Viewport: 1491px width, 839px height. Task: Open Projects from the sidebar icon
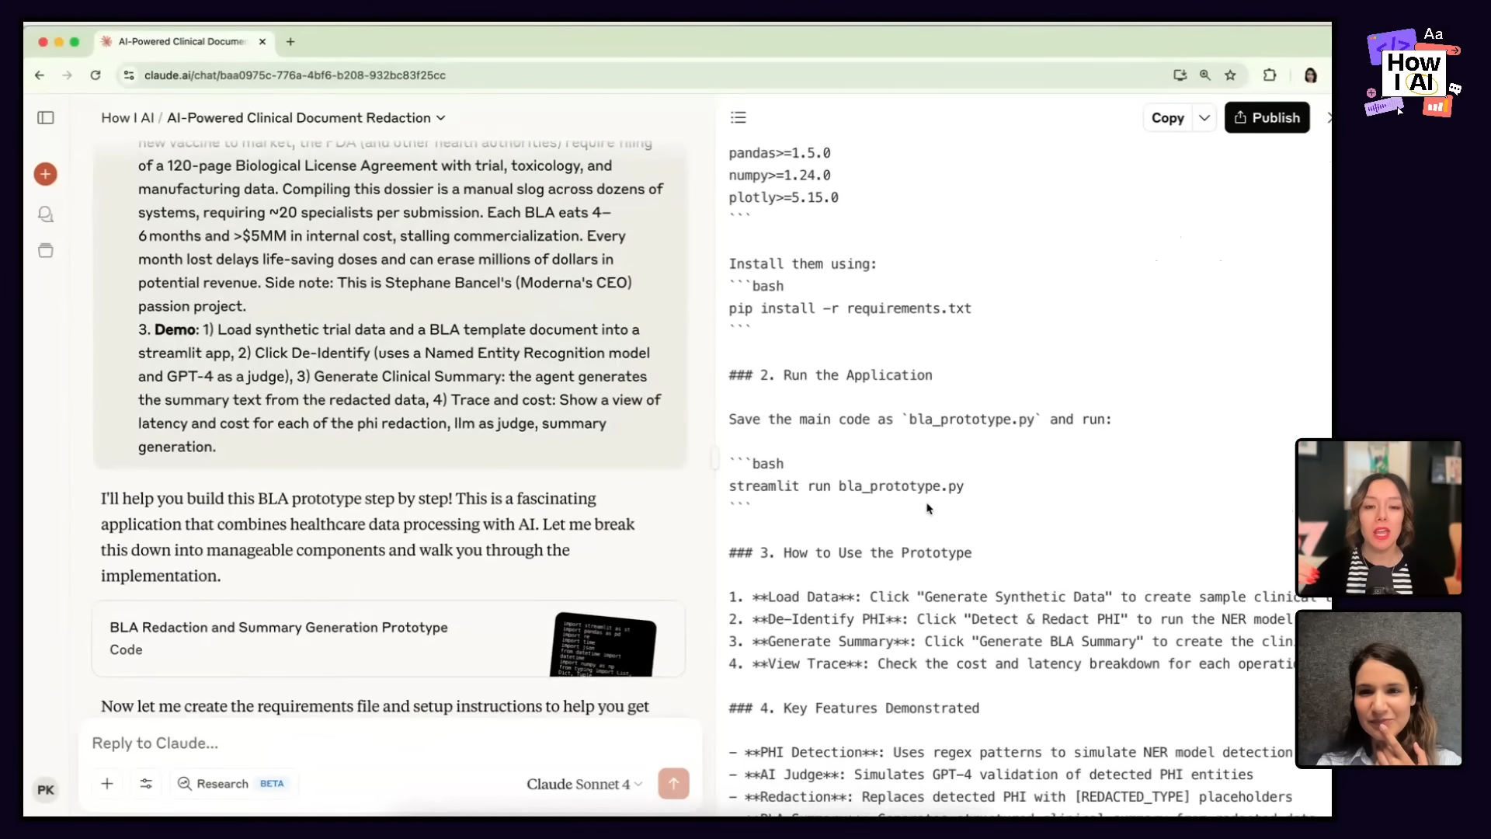(x=46, y=250)
